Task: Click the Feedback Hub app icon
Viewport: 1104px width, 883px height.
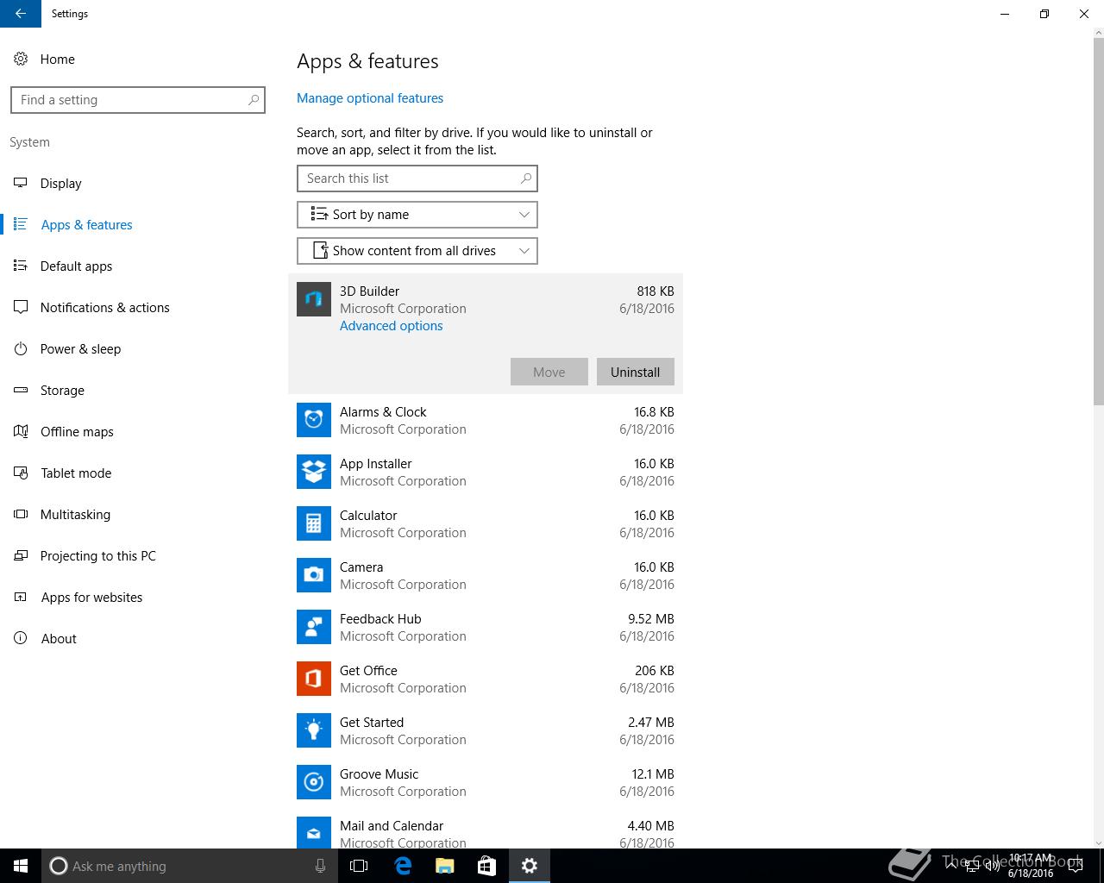Action: [x=314, y=627]
